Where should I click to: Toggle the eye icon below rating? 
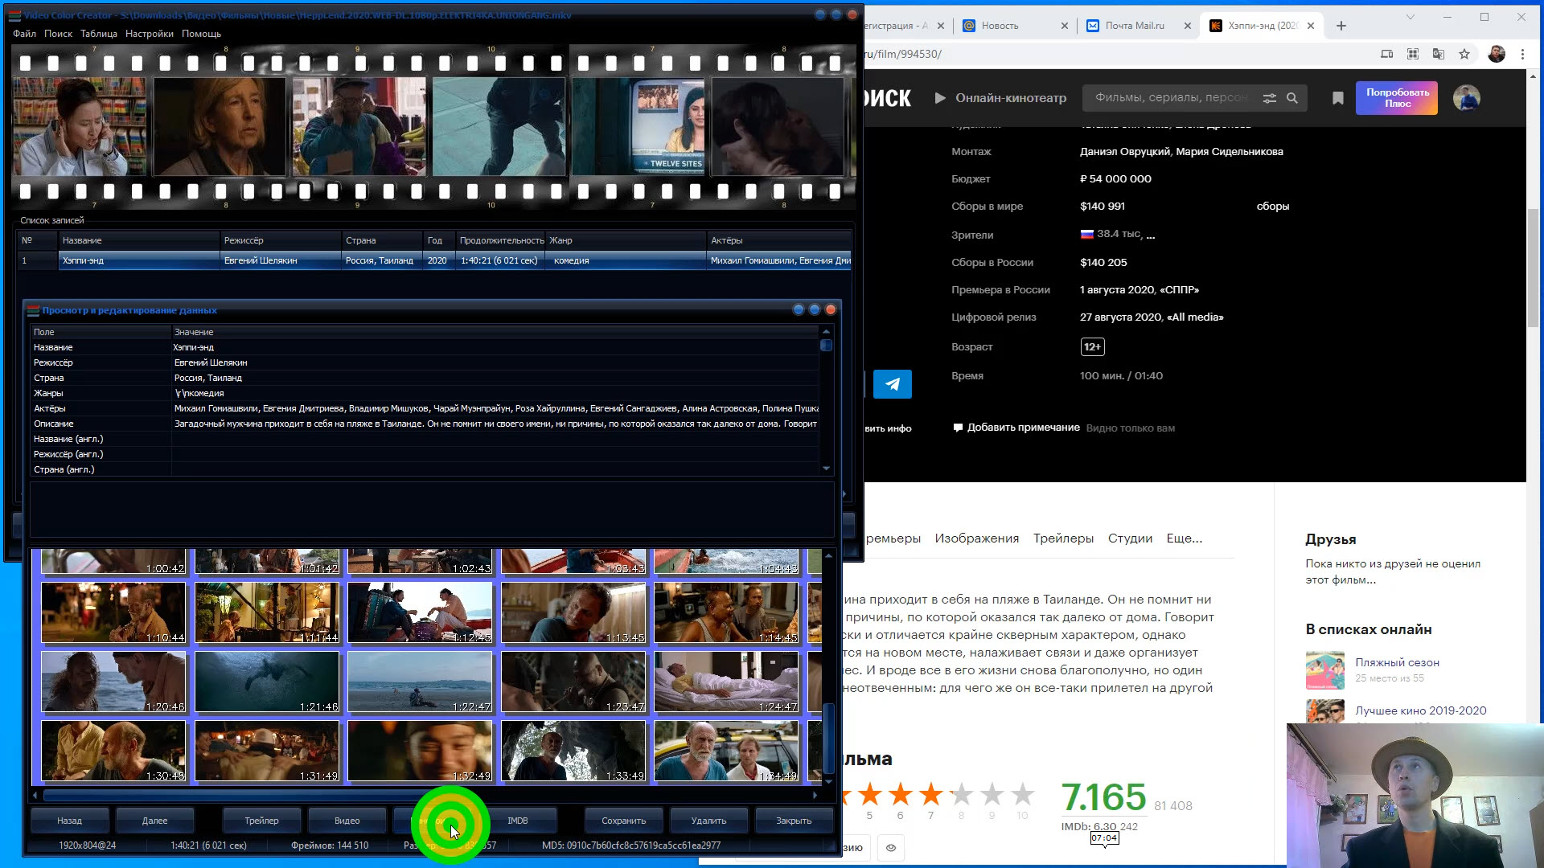click(891, 848)
